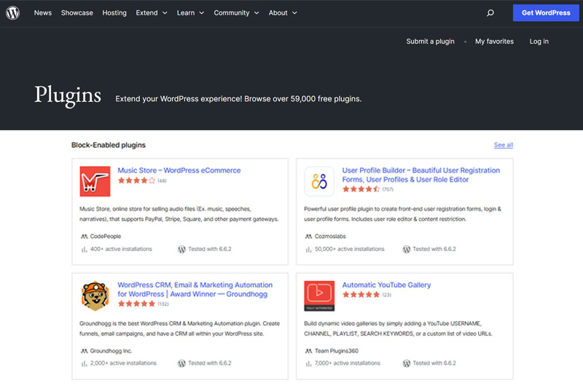Open the User Profile Builder title link
Image resolution: width=583 pixels, height=388 pixels.
click(x=421, y=175)
